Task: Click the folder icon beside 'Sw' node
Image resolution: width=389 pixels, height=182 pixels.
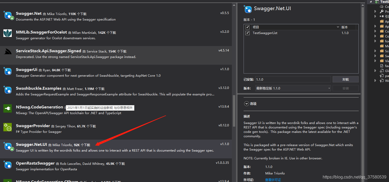Action: point(382,56)
